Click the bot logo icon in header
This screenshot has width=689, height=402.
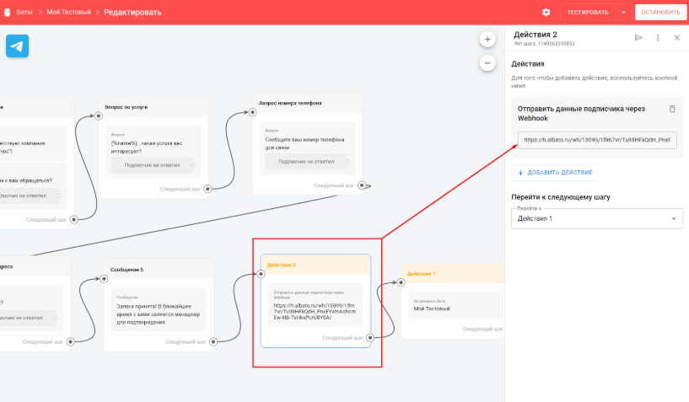click(7, 13)
